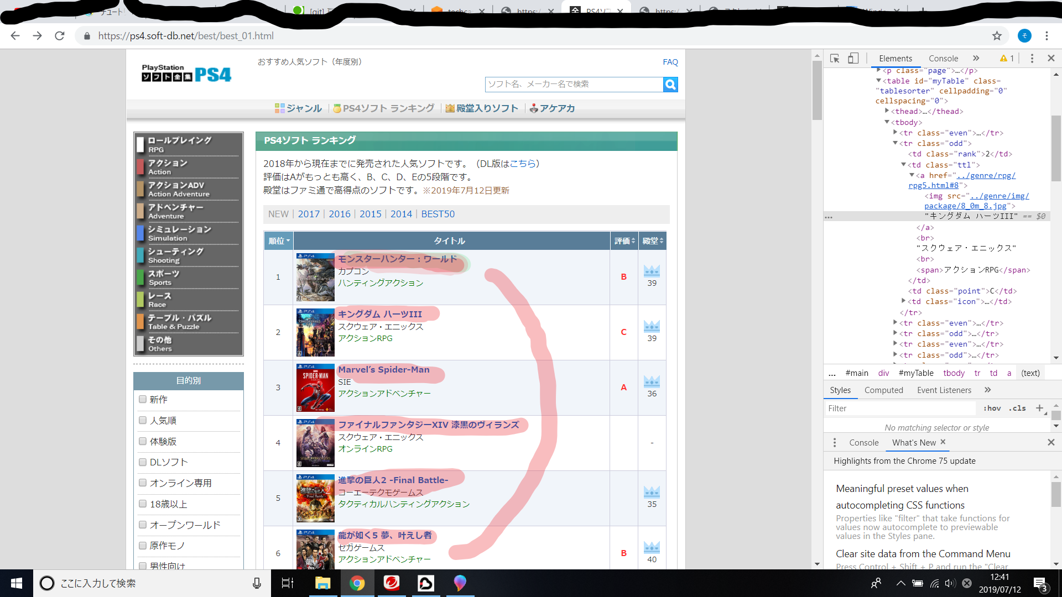Close the bottom DevTools drawer
Screen dimensions: 1062x597
(1051, 442)
